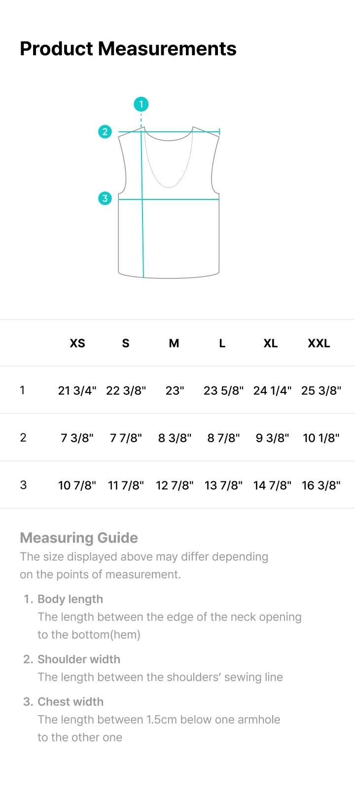Click the 23" body length value
The width and height of the screenshot is (355, 786).
(175, 391)
